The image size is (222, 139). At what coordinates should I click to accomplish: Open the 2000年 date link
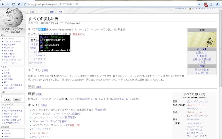pyautogui.click(x=85, y=99)
